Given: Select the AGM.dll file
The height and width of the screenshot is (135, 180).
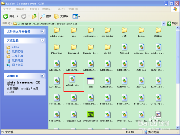Looking at the screenshot, I should pyautogui.click(x=141, y=66).
